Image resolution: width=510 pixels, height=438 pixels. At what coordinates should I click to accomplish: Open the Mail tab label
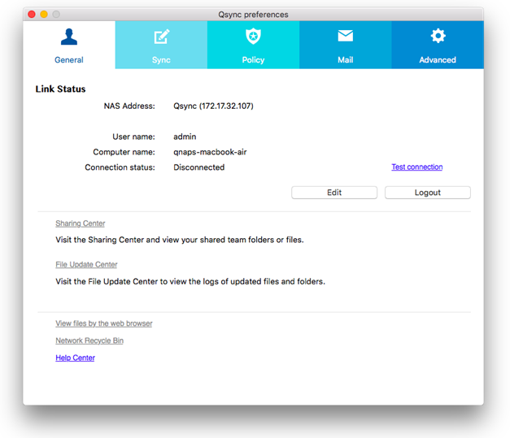click(345, 60)
